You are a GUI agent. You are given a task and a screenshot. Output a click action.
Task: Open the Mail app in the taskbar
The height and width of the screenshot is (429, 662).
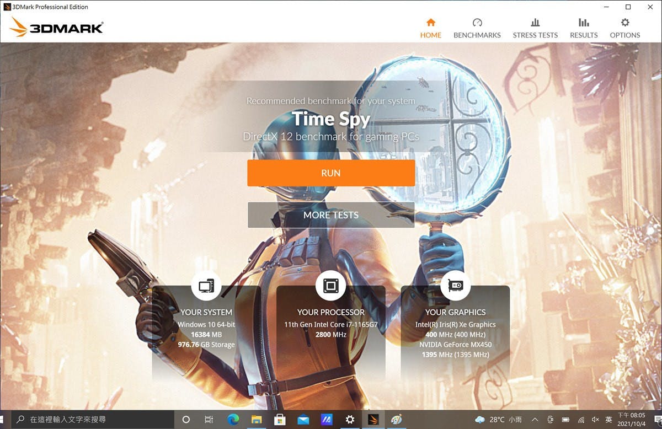(x=303, y=420)
